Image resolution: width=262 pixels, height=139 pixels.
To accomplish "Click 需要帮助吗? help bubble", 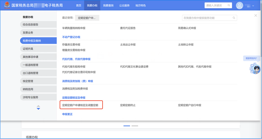I will pos(251,58).
